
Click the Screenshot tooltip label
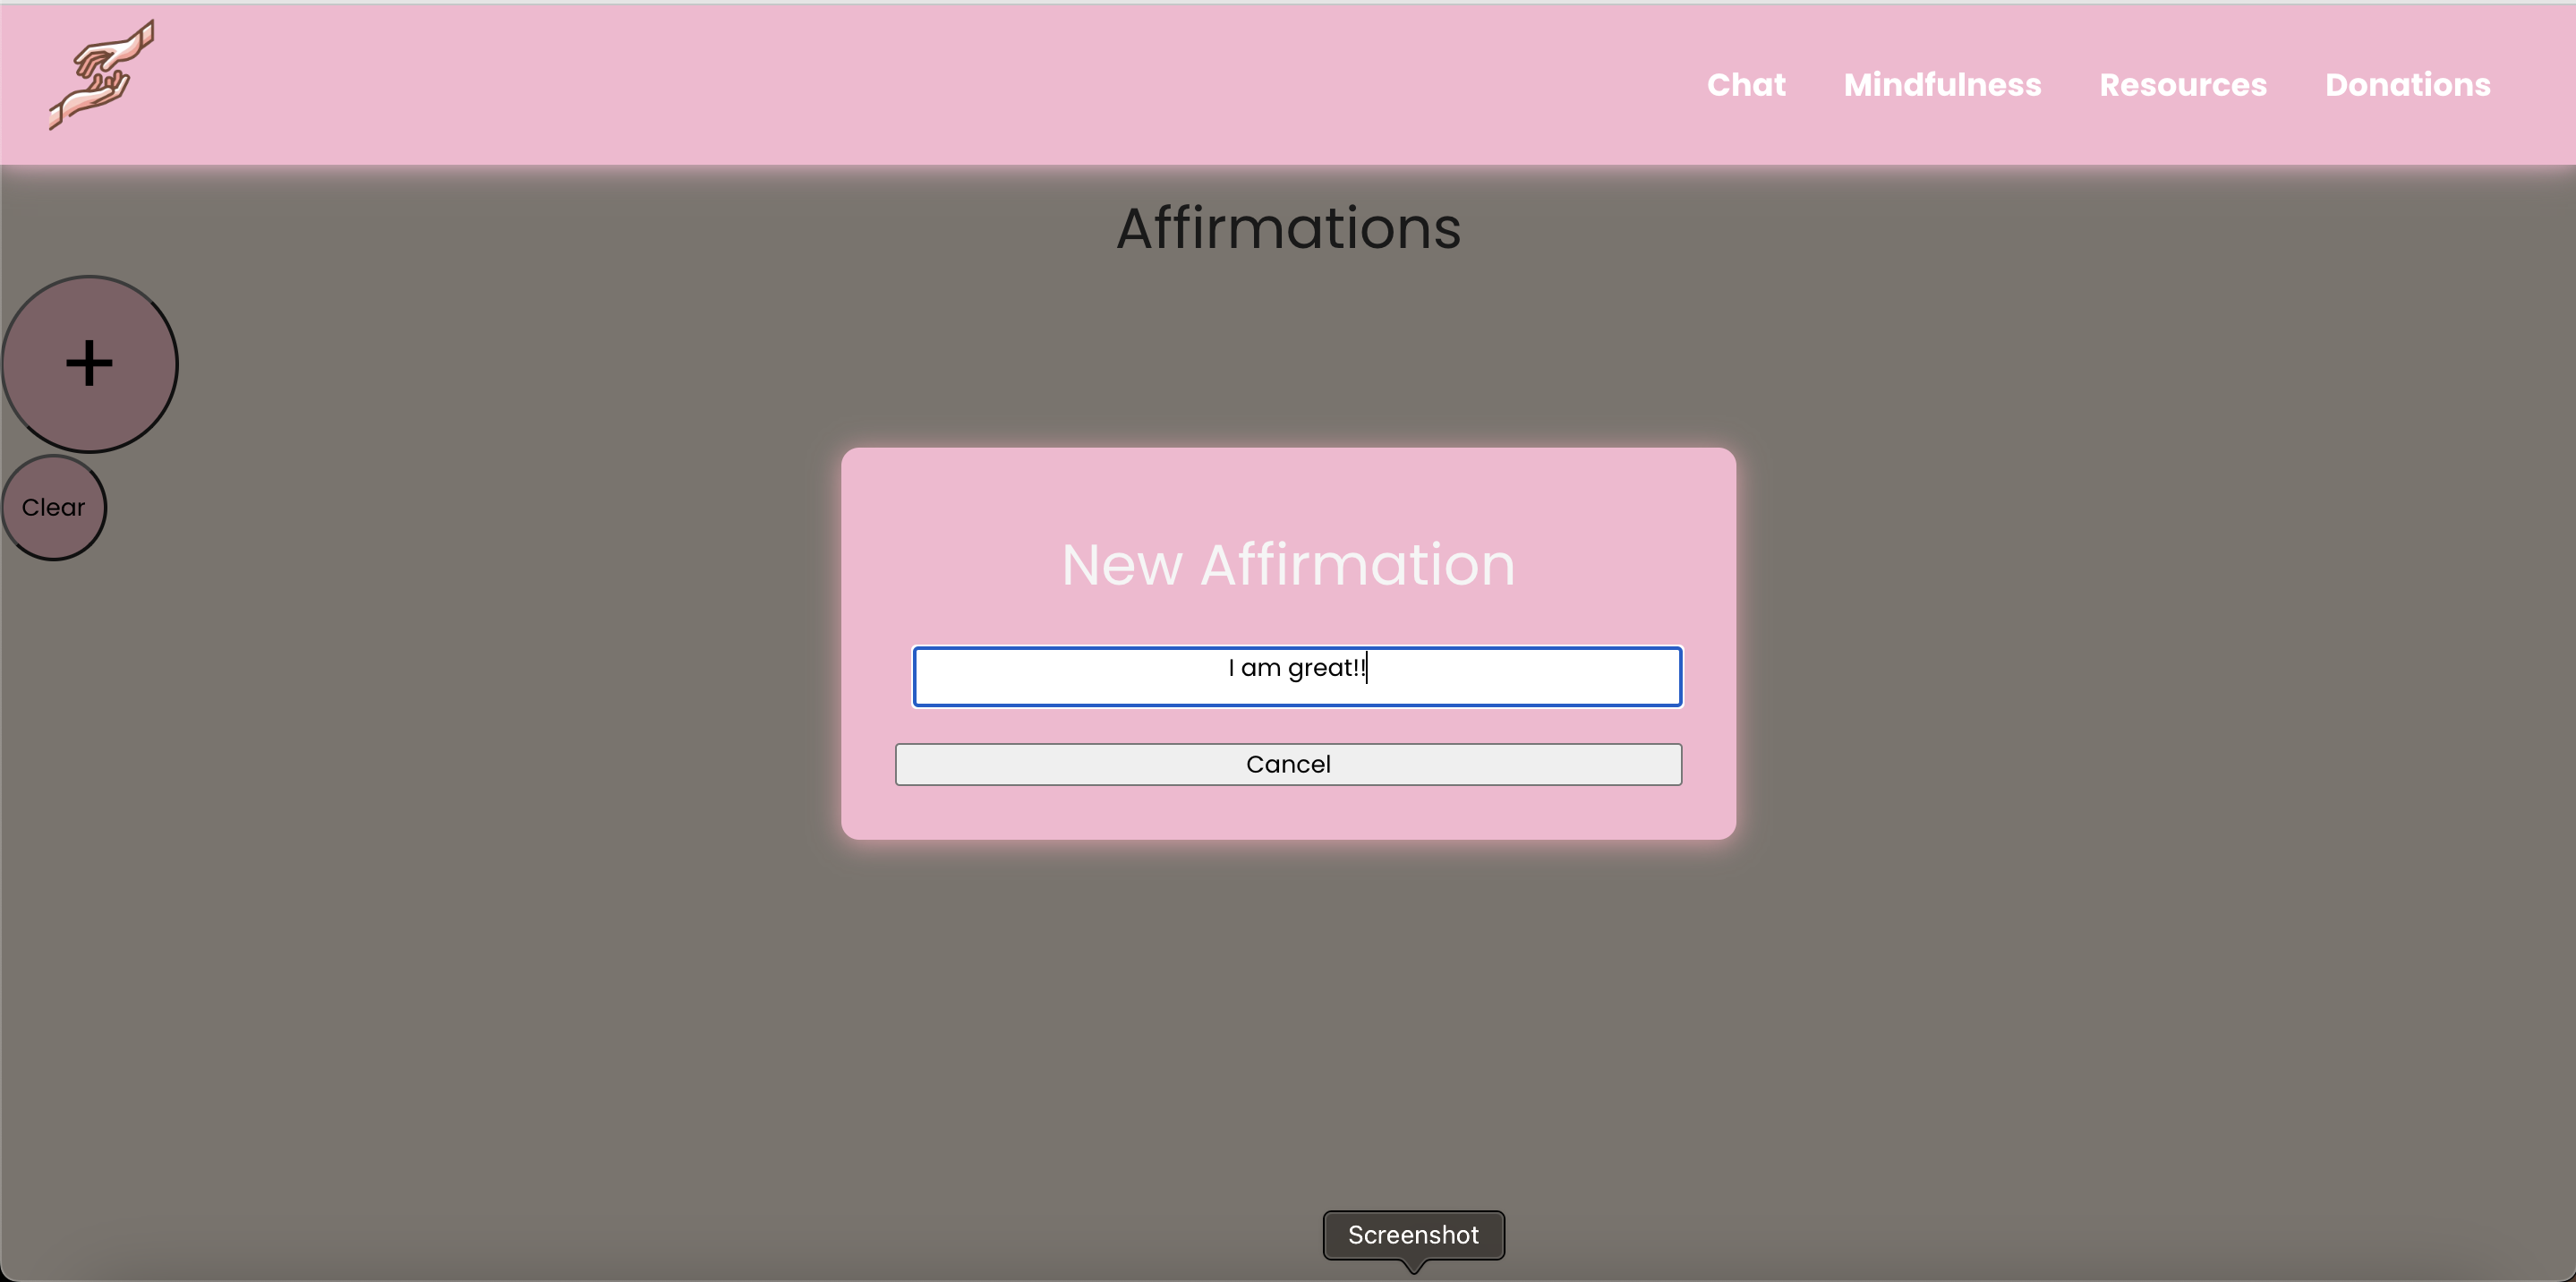1412,1235
